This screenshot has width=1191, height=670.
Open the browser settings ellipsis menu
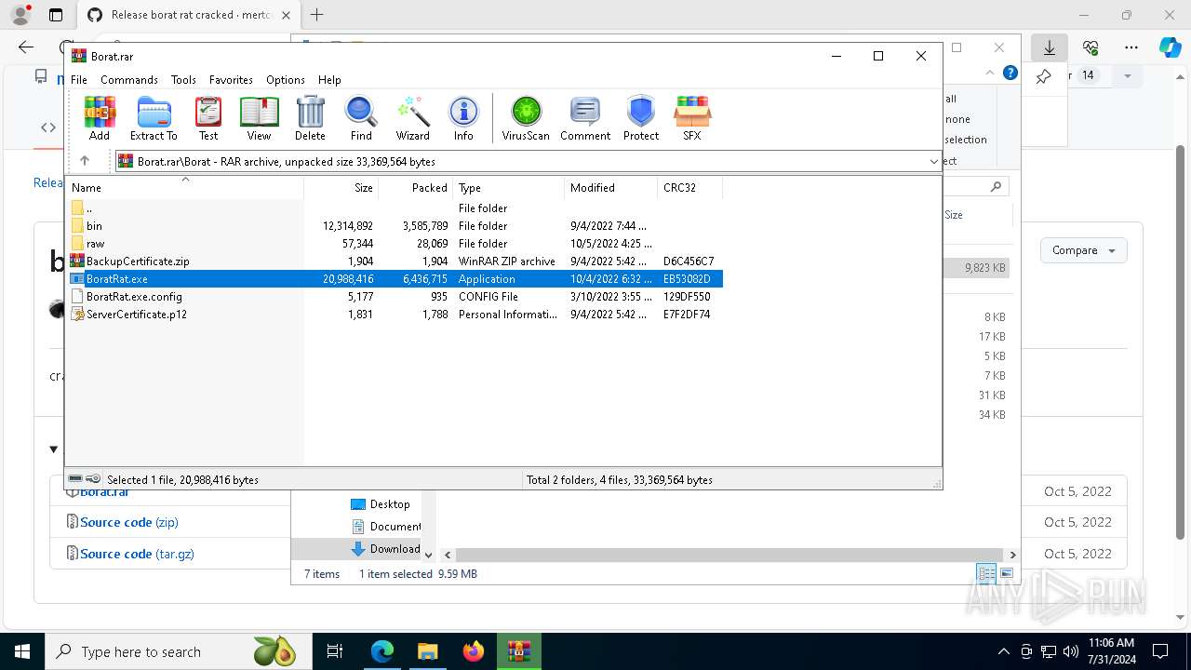(1131, 47)
